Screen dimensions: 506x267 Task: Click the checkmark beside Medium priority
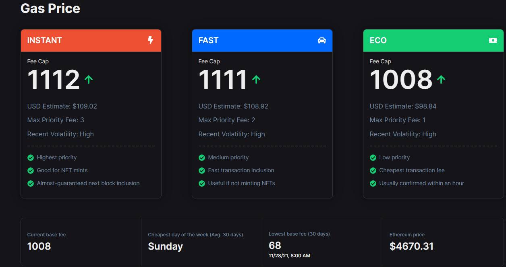click(202, 158)
